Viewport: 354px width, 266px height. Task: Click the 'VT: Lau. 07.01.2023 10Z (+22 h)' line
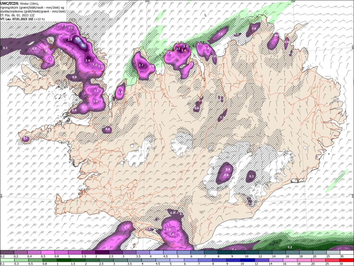pyautogui.click(x=22, y=19)
